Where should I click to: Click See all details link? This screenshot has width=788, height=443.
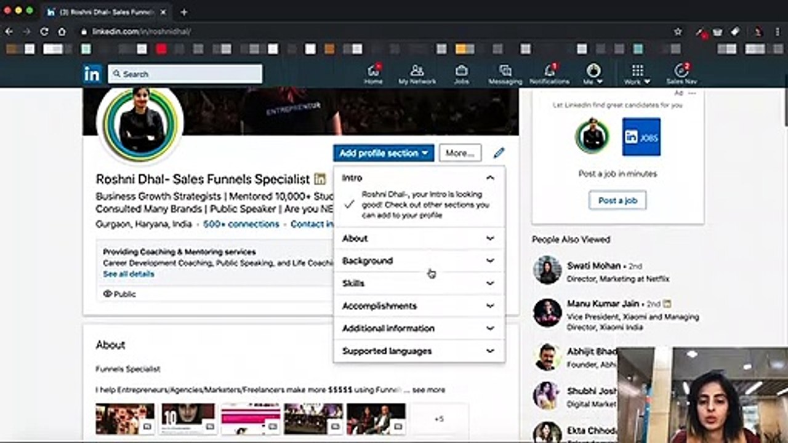tap(129, 274)
